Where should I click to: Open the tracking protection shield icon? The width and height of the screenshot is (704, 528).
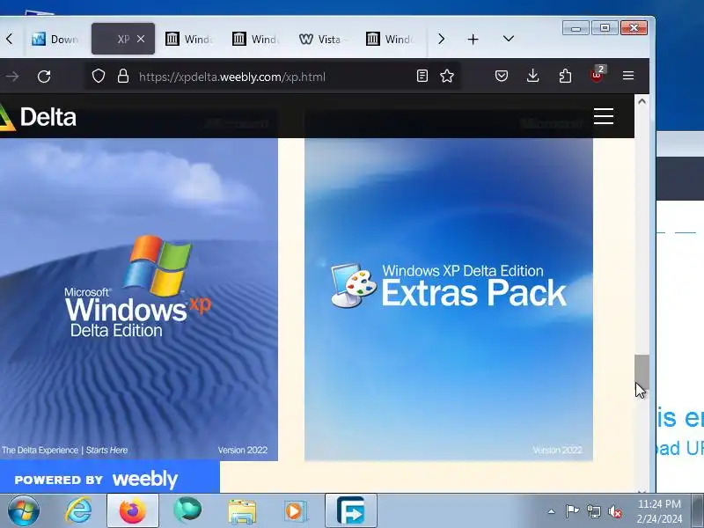(99, 77)
